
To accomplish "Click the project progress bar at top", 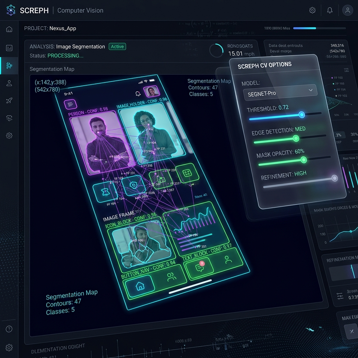I will pos(320,28).
